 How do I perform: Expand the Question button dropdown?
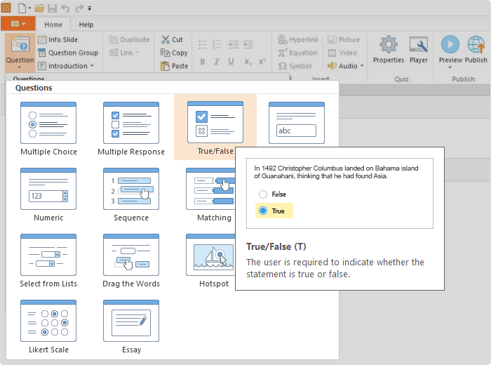(20, 67)
